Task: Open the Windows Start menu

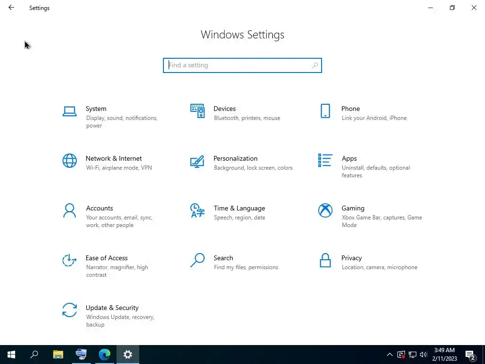Action: click(11, 355)
